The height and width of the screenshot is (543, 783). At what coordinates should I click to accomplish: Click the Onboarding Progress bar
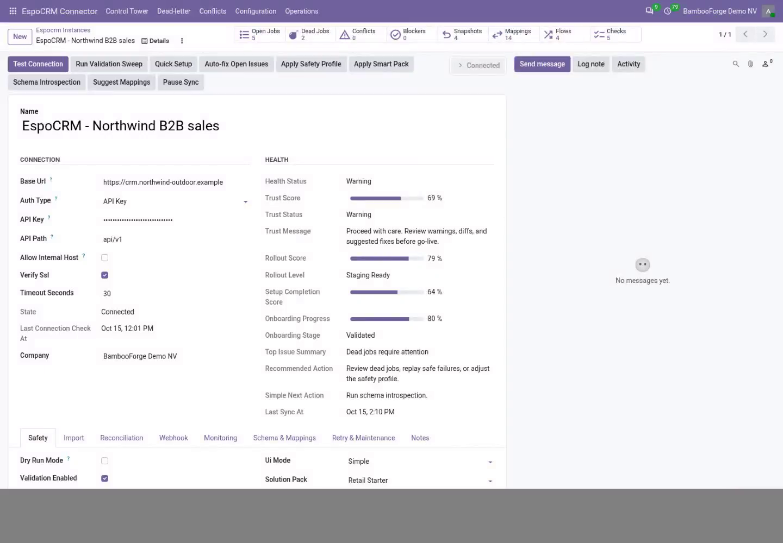tap(387, 319)
